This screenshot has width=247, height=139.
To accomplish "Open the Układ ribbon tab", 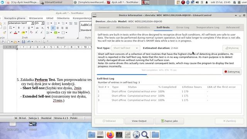I will click(x=50, y=18).
